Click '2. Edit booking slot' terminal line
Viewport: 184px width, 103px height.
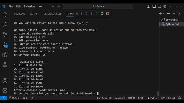click(x=29, y=37)
